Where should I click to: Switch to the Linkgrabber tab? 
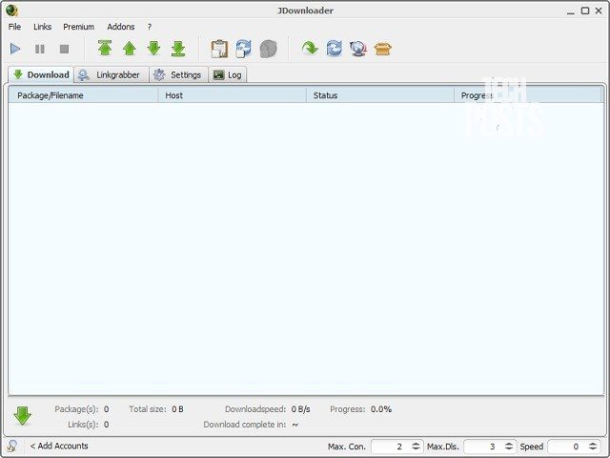tap(112, 74)
